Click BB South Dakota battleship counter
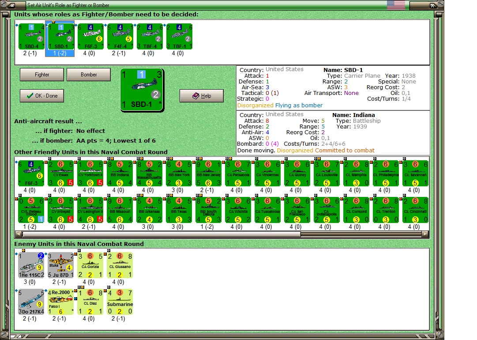Viewport: 477px width, 340px height. coord(208,210)
